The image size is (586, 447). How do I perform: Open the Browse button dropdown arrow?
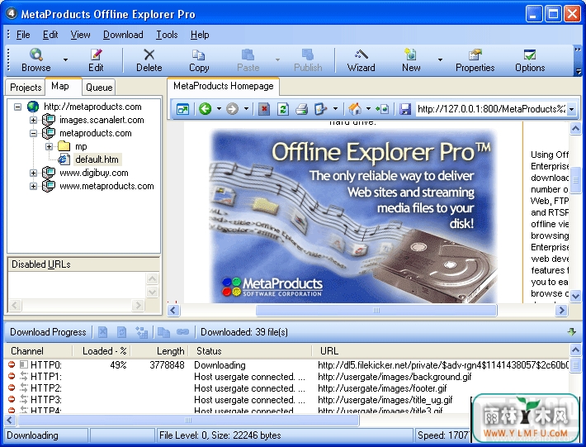click(x=66, y=59)
